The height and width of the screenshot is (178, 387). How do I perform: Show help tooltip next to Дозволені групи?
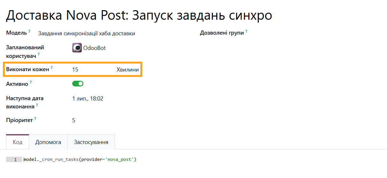[246, 31]
